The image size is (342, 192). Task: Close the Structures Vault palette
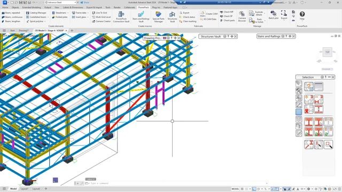point(236,37)
